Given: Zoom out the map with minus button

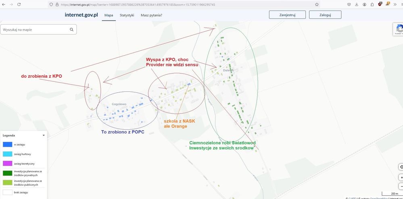Looking at the screenshot, I should click(401, 186).
